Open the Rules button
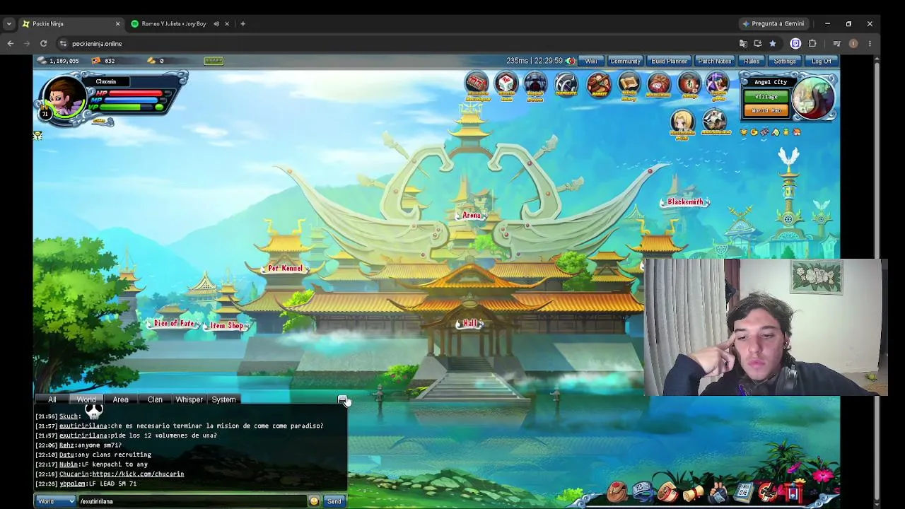Screen dimensions: 905x509 [x=752, y=61]
